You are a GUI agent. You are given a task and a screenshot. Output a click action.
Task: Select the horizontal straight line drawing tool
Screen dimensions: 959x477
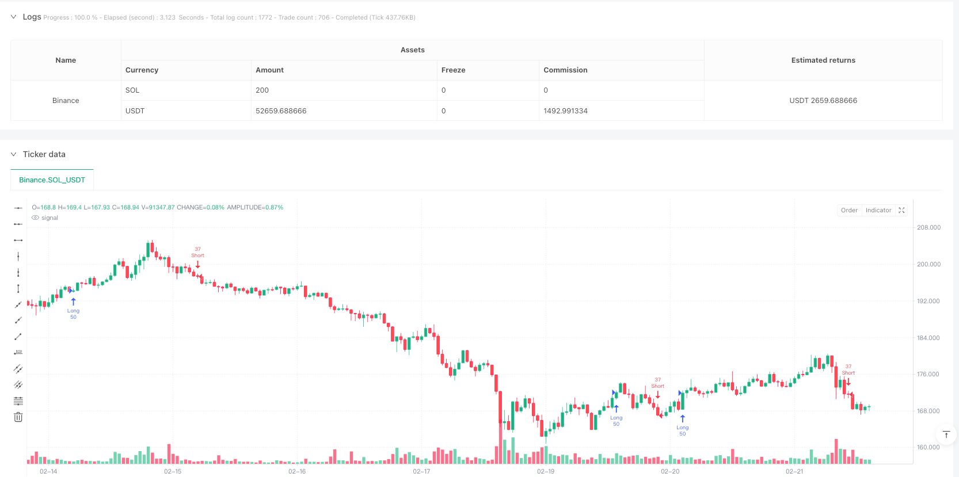click(x=18, y=208)
